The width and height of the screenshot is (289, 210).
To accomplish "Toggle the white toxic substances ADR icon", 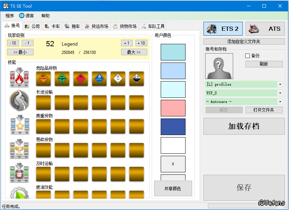I will click(x=118, y=79).
